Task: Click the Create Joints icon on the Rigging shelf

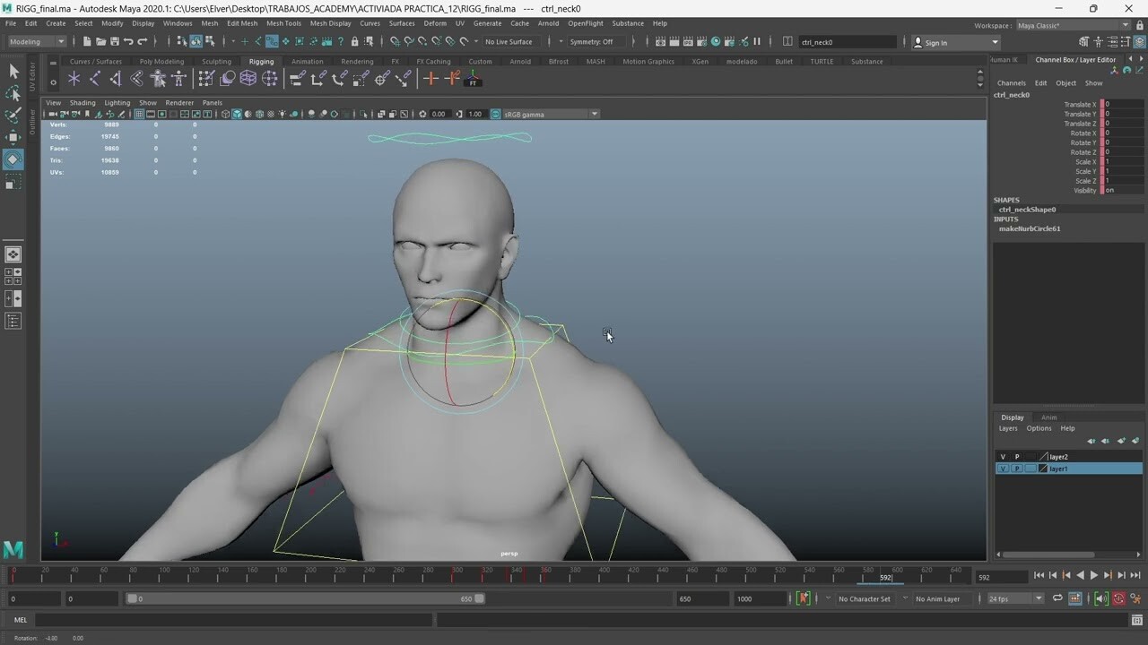Action: pos(72,79)
